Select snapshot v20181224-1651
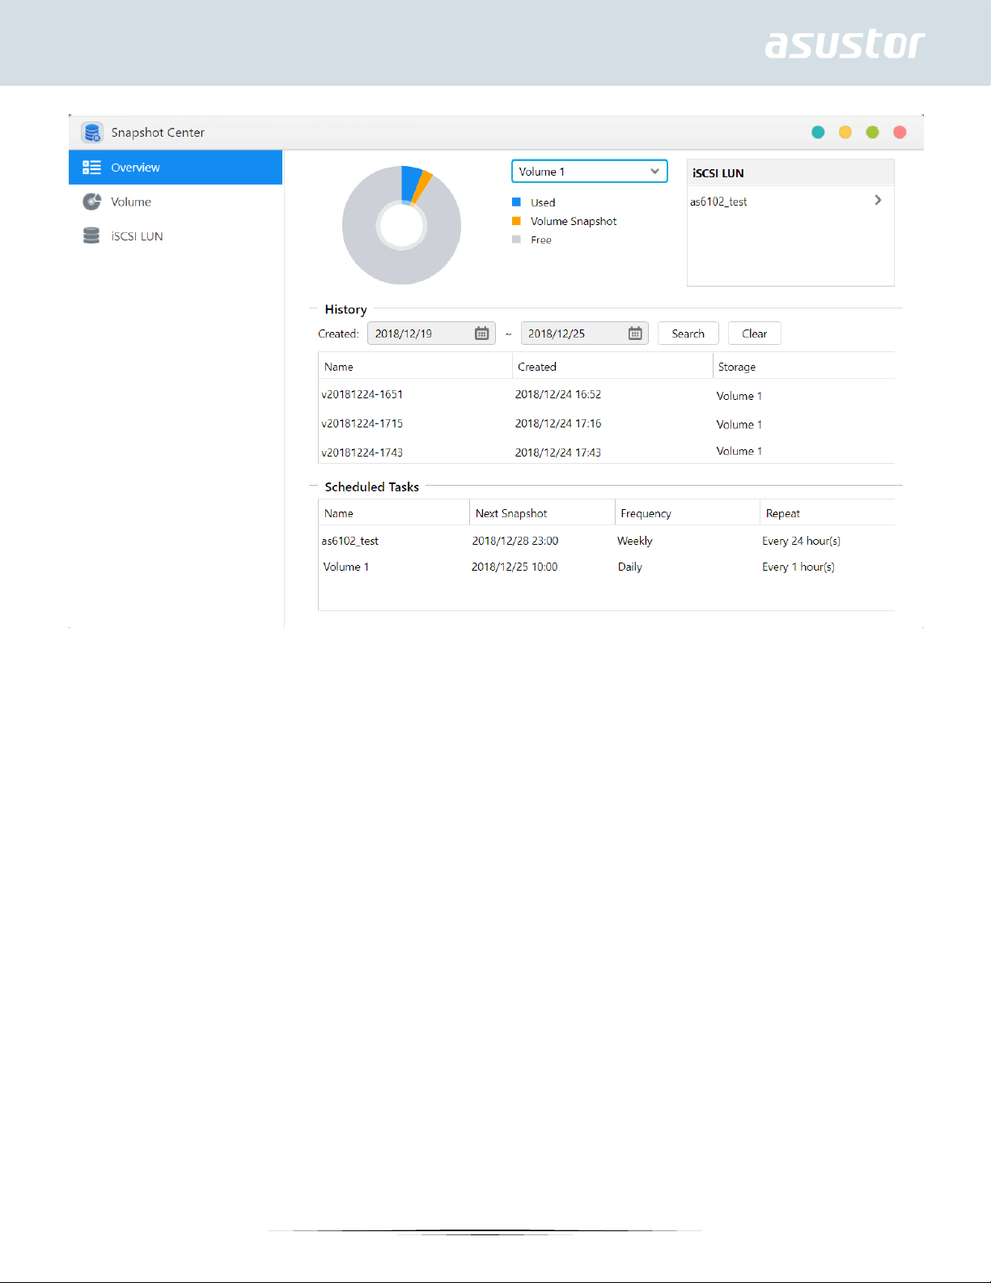 362,394
